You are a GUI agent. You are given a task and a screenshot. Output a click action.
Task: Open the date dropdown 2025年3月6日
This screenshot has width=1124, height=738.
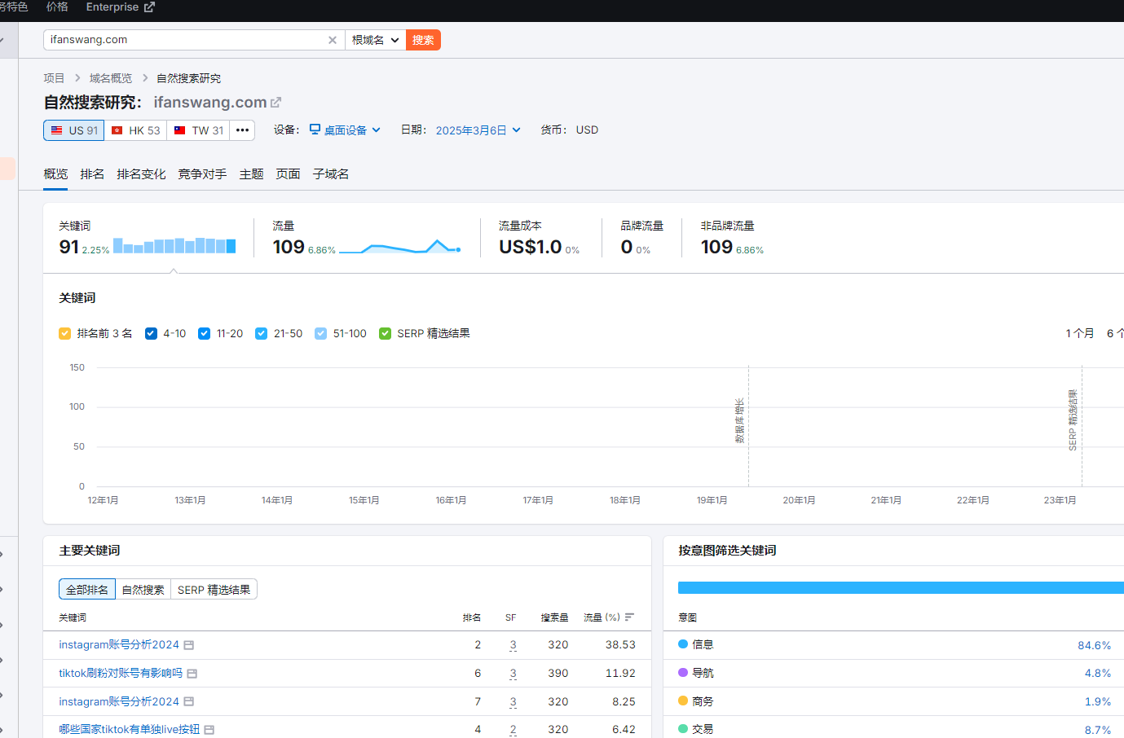pyautogui.click(x=478, y=130)
